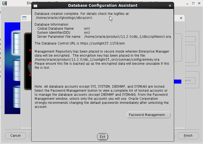Select the lowest red step dot
The image size is (203, 144).
point(30,75)
